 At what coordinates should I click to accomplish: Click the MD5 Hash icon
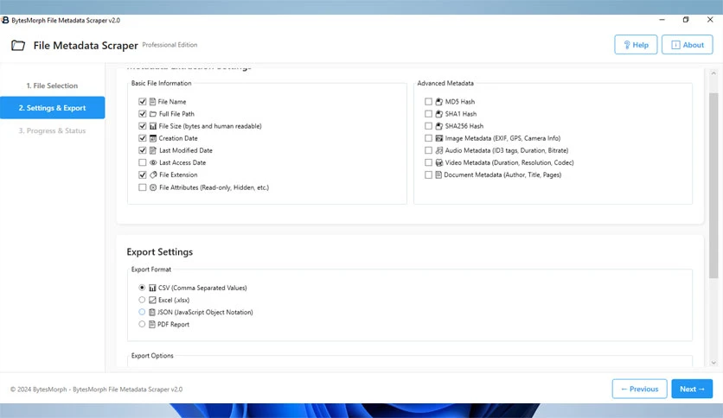[439, 101]
